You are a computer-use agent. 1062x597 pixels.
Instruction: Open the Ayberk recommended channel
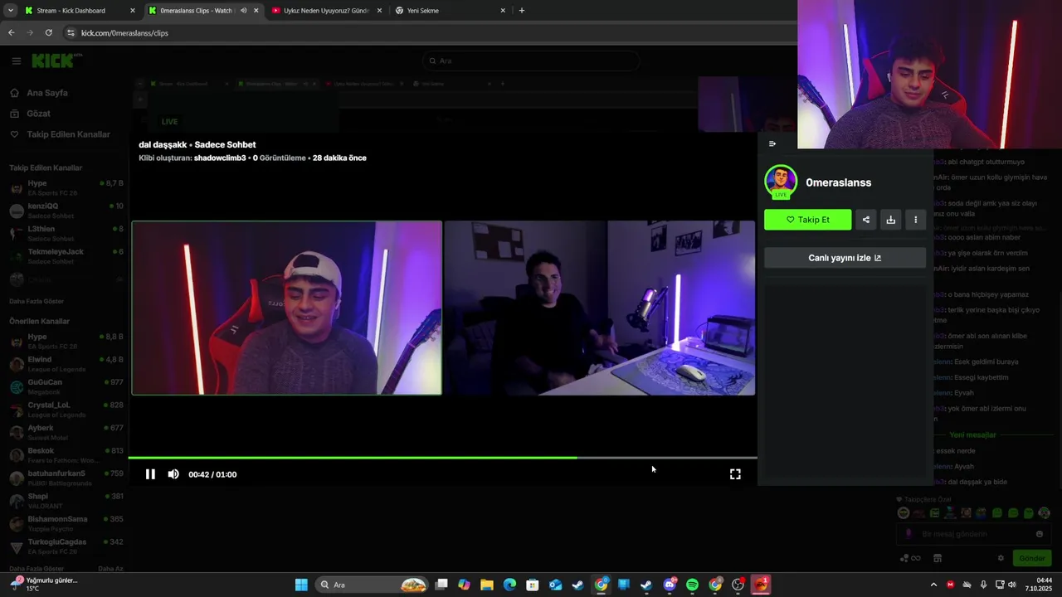(x=66, y=432)
